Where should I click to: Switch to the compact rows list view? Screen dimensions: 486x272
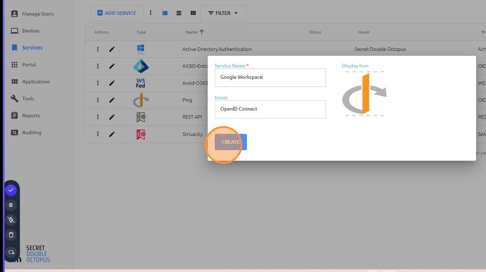pyautogui.click(x=179, y=13)
